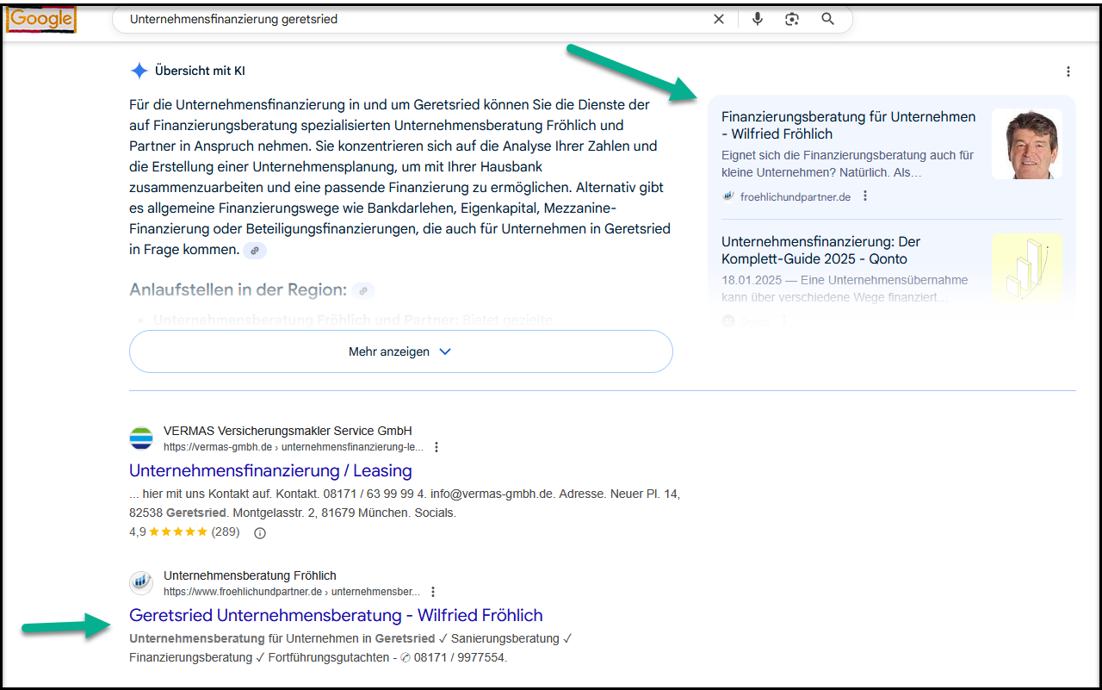
Task: Open Geretsried Unternehmensberatung - Wilfried Fröhlich link
Action: tap(336, 616)
